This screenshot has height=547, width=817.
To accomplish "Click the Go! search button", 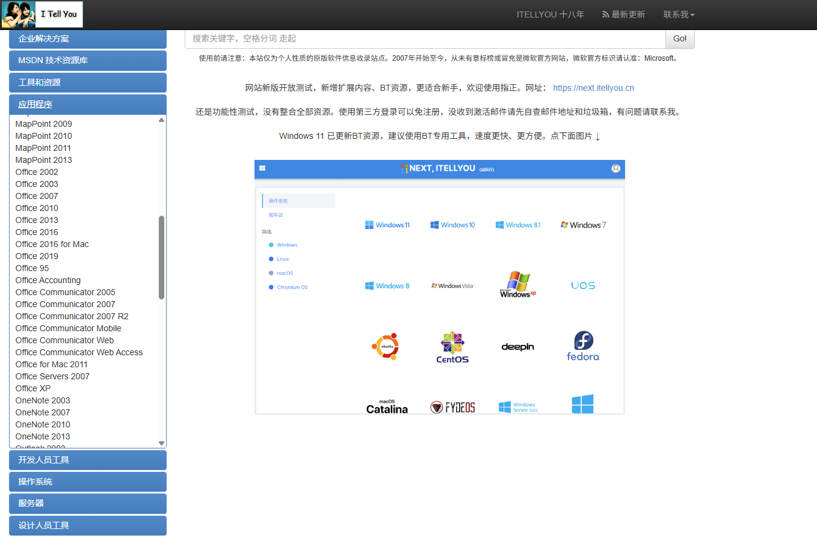I will pos(680,38).
